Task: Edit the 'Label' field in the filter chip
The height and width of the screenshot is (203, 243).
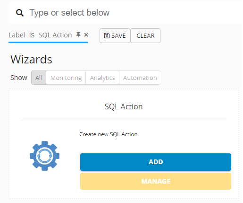Action: [17, 35]
